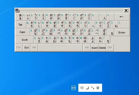Hit the apostrophe key showing ゑ
Image resolution: width=139 pixels, height=95 pixels.
point(110,32)
